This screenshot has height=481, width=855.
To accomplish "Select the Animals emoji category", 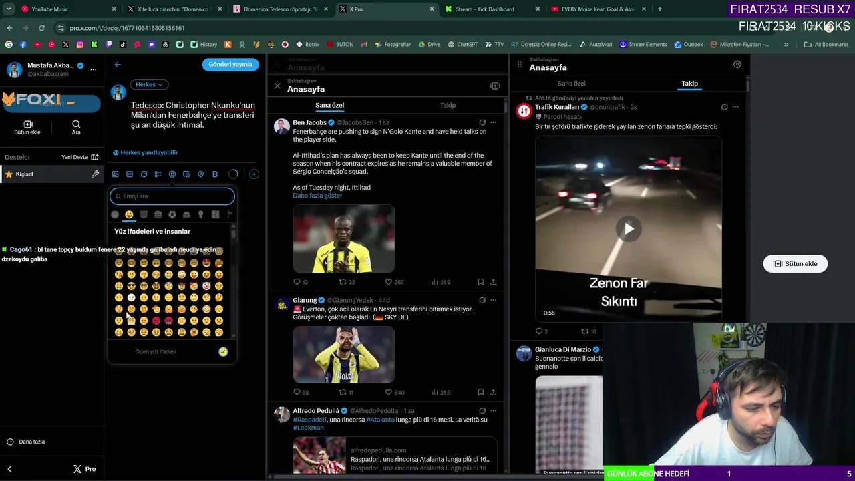I will click(x=144, y=214).
